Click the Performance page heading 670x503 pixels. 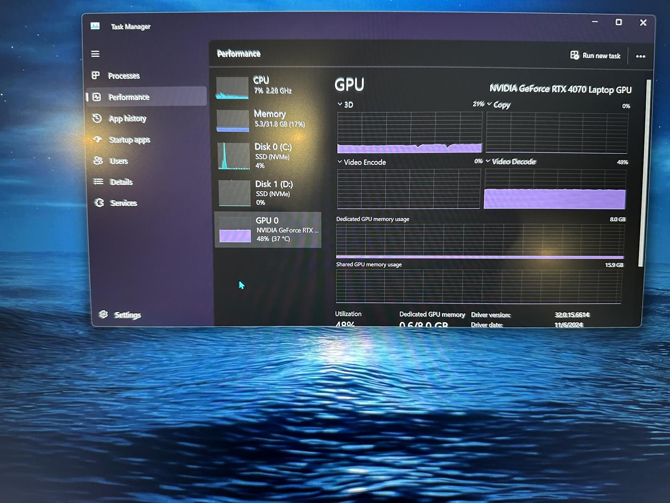click(239, 54)
